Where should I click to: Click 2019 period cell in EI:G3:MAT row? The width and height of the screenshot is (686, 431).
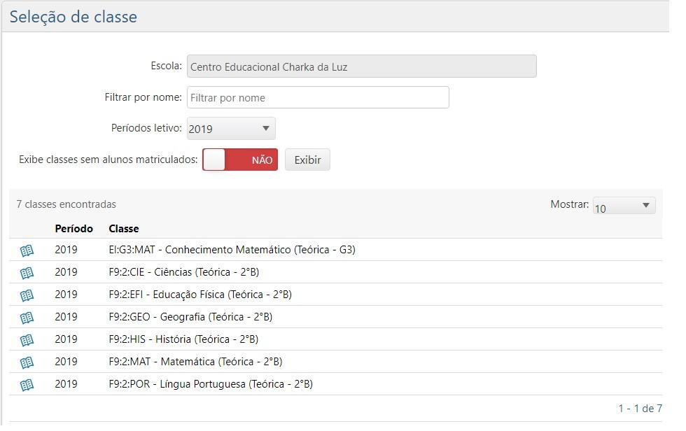[66, 250]
